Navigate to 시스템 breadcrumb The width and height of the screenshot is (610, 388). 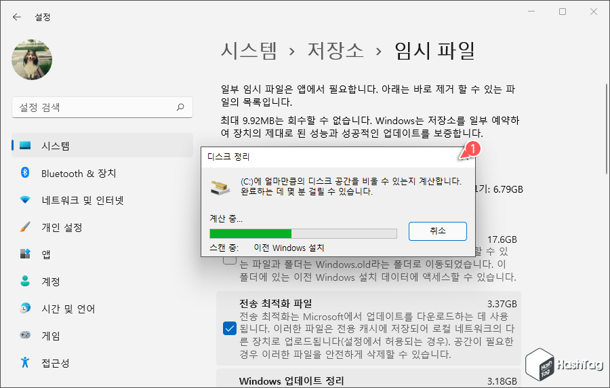click(x=249, y=51)
